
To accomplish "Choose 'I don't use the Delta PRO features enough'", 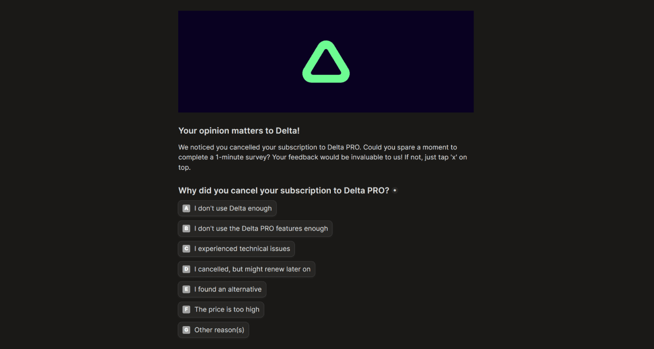I will [255, 228].
